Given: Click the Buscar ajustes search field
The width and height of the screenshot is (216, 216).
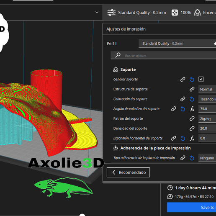Looking at the screenshot, I should click(x=163, y=55).
